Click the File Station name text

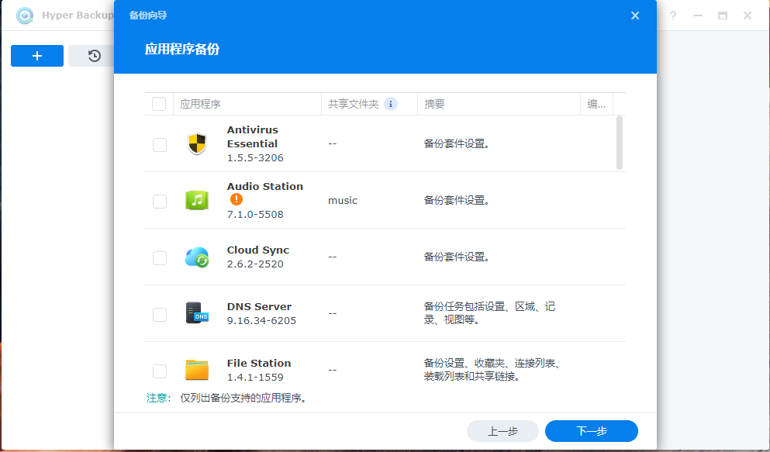click(x=259, y=363)
